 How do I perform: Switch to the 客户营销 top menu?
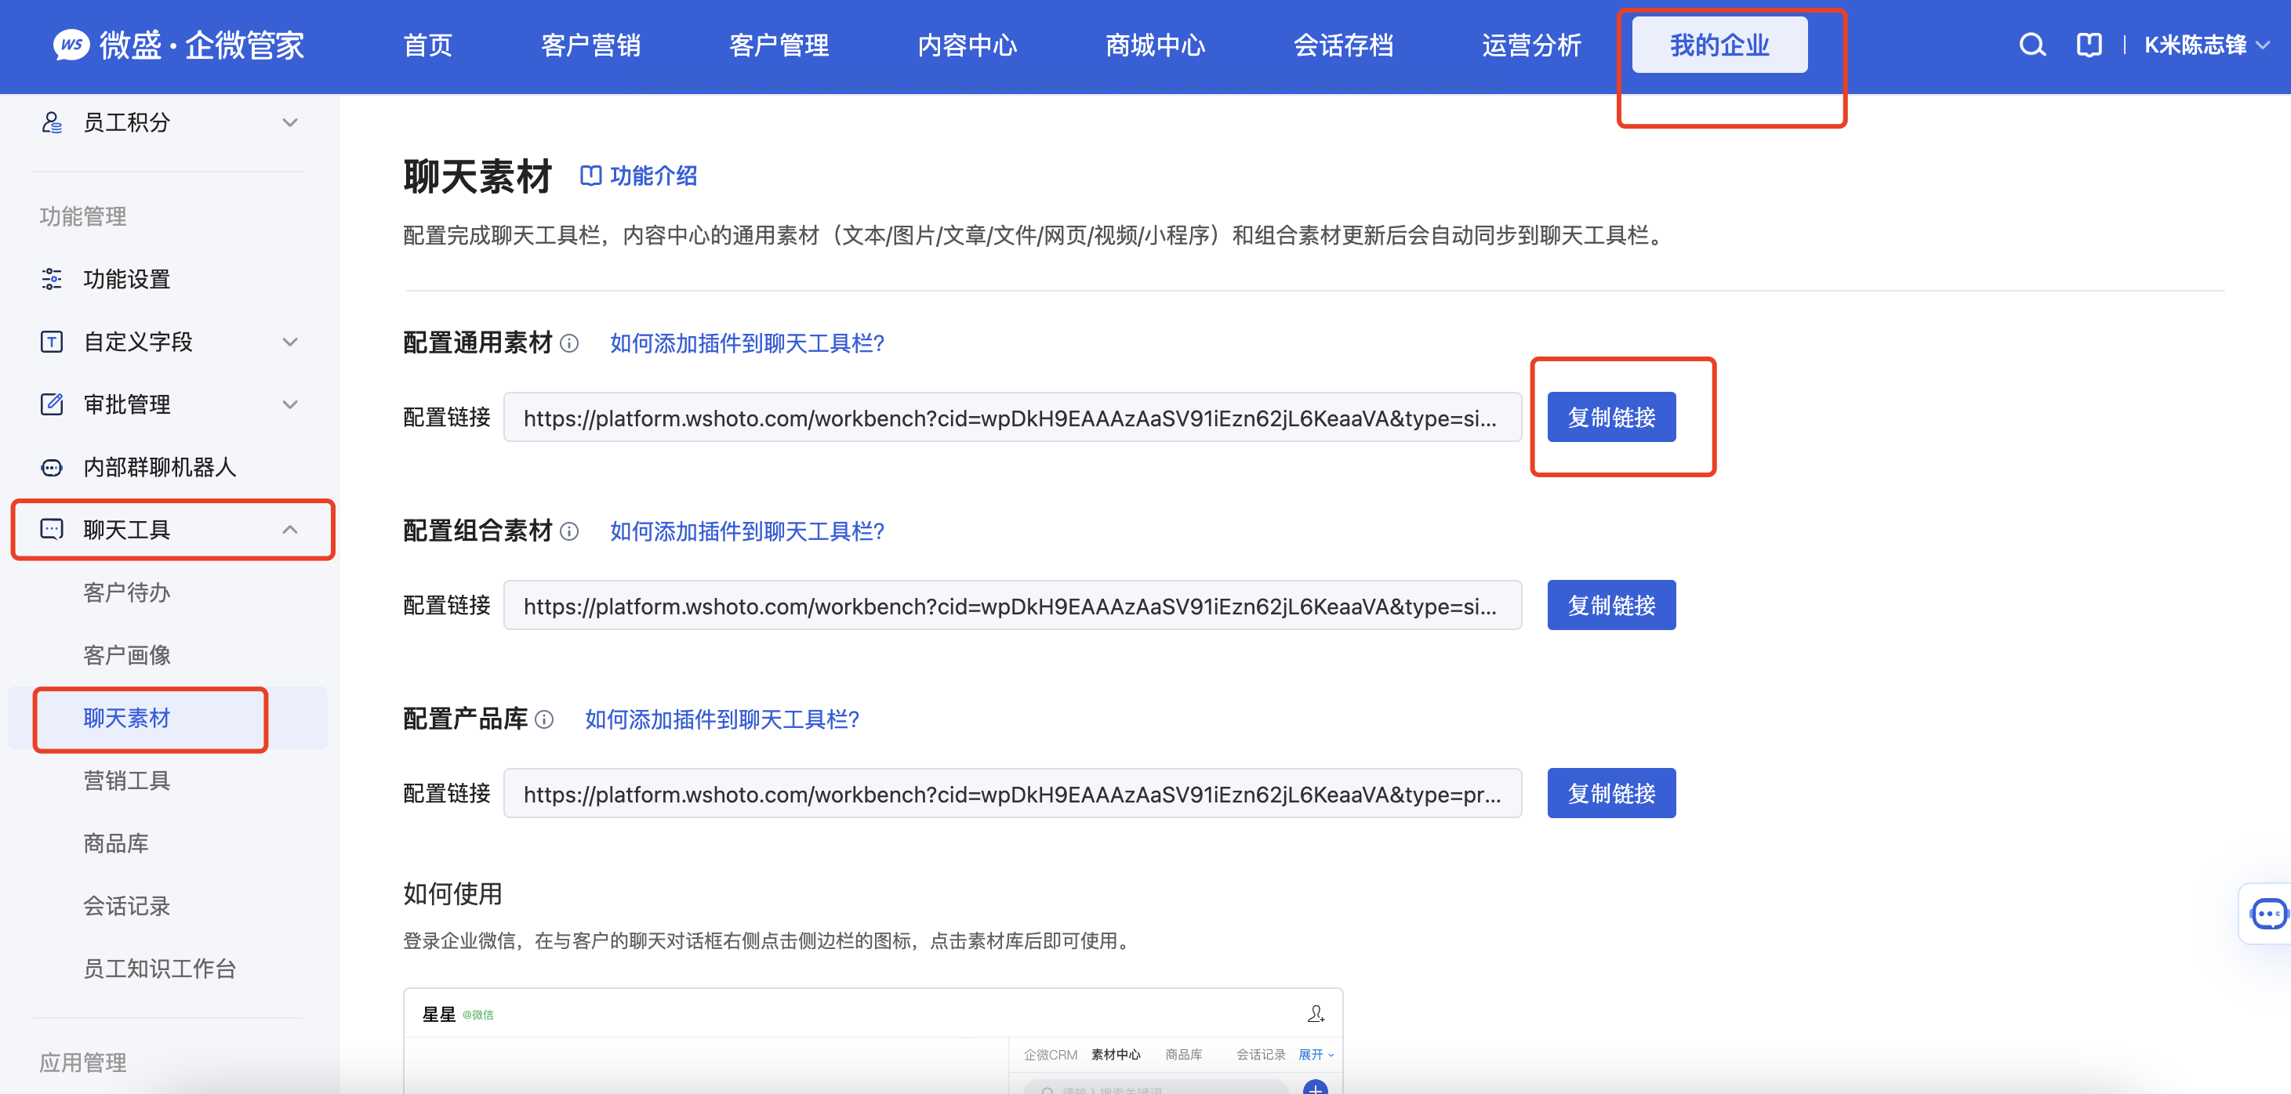click(590, 45)
